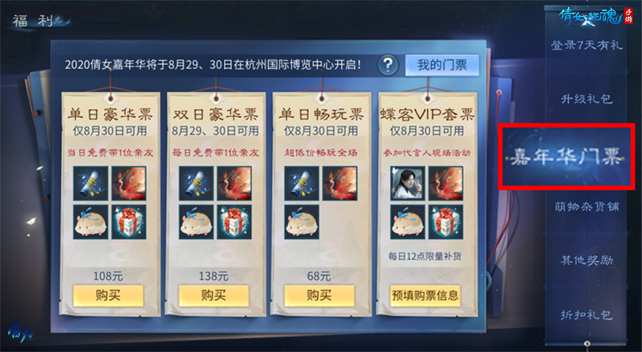Tap the scroll icon in 单日畅玩票 card

[302, 184]
